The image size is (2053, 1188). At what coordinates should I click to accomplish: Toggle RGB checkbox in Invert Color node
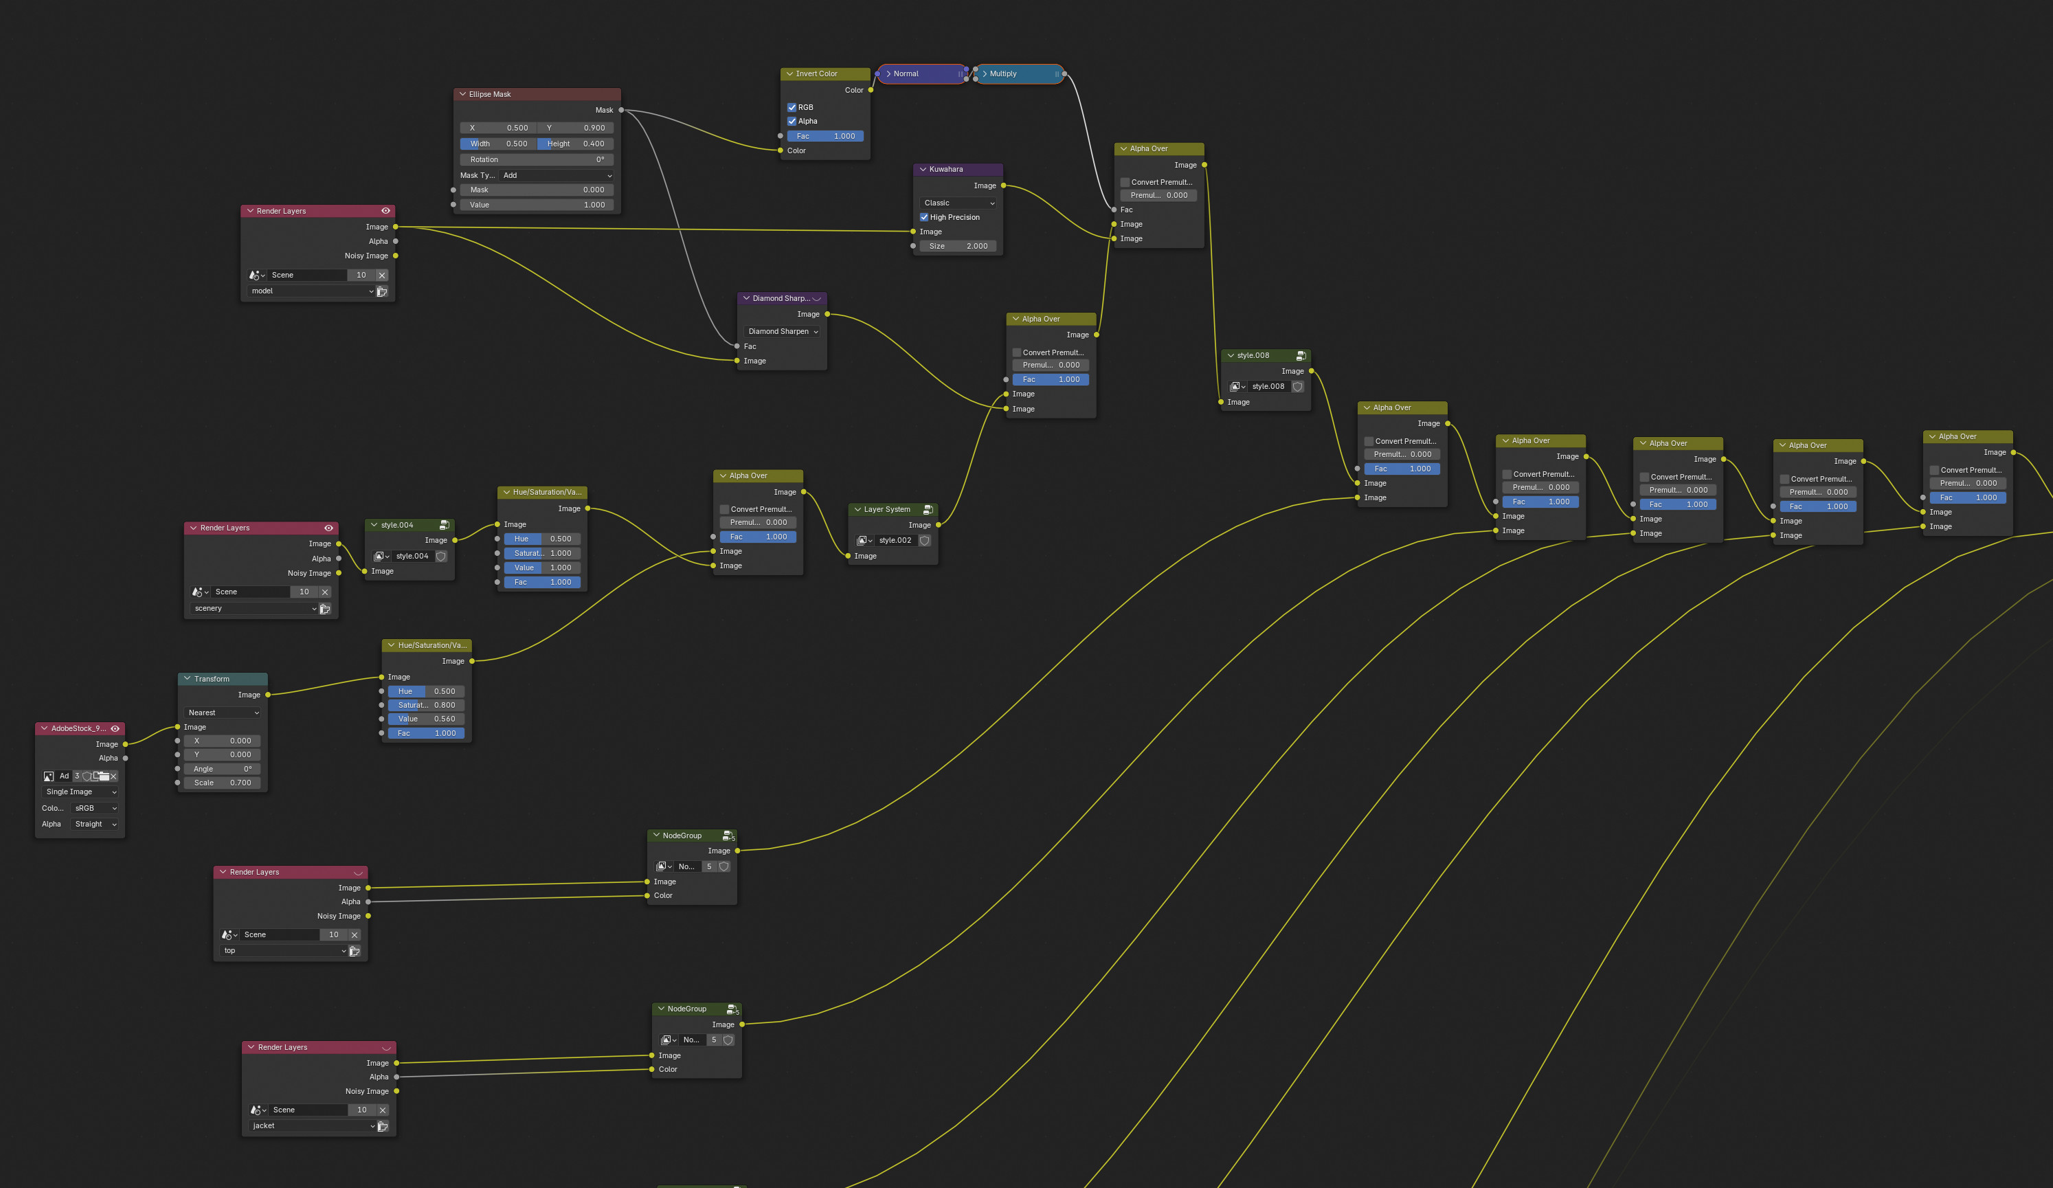coord(792,108)
